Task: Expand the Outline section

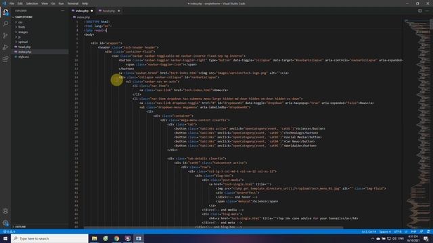Action: 20,227
